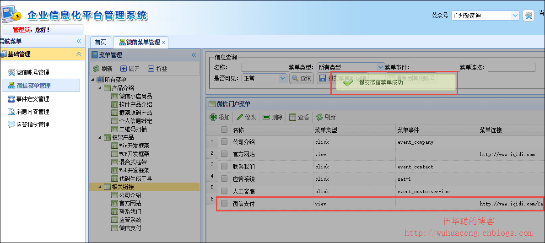Click the 查询 search button
The height and width of the screenshot is (243, 545).
point(302,78)
